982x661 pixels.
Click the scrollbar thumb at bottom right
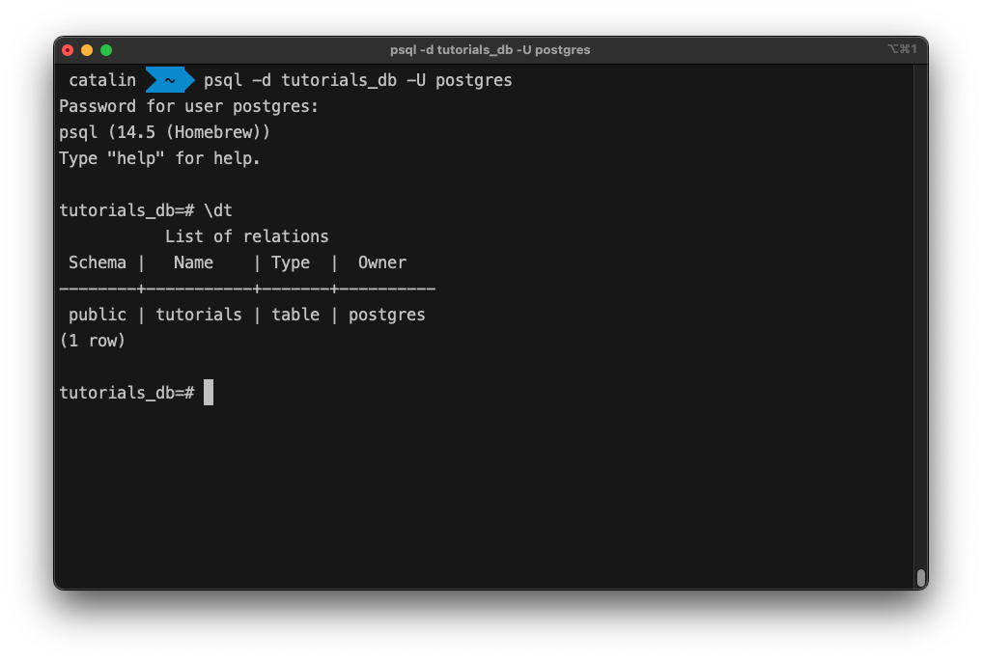click(x=920, y=579)
